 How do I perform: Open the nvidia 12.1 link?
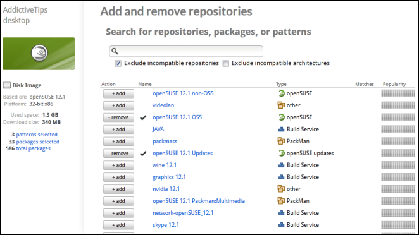166,189
